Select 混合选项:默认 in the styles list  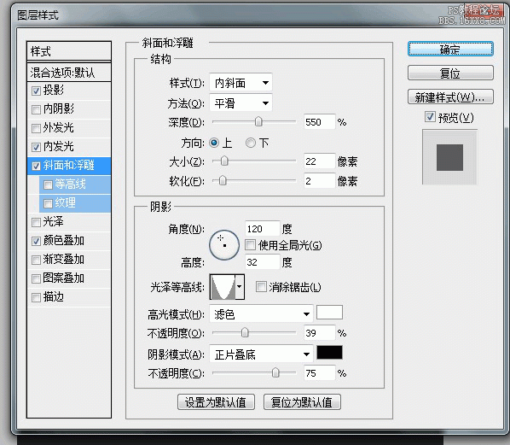[x=69, y=73]
